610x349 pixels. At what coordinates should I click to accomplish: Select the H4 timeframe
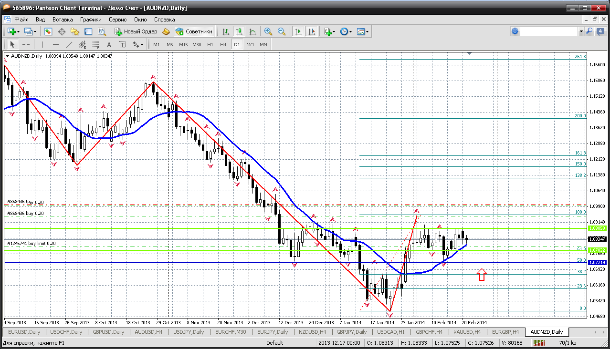click(223, 44)
